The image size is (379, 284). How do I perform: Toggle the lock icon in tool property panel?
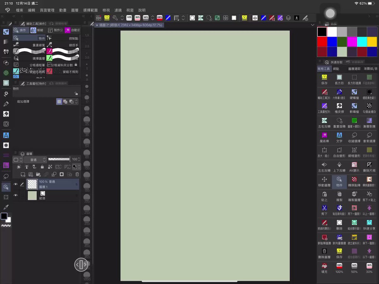76,93
